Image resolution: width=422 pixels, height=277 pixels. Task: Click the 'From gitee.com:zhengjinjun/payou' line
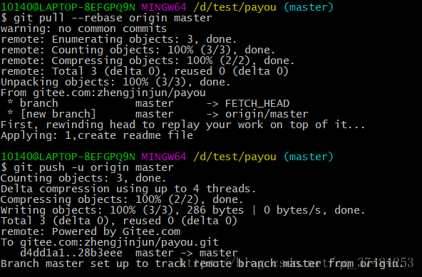(x=103, y=93)
